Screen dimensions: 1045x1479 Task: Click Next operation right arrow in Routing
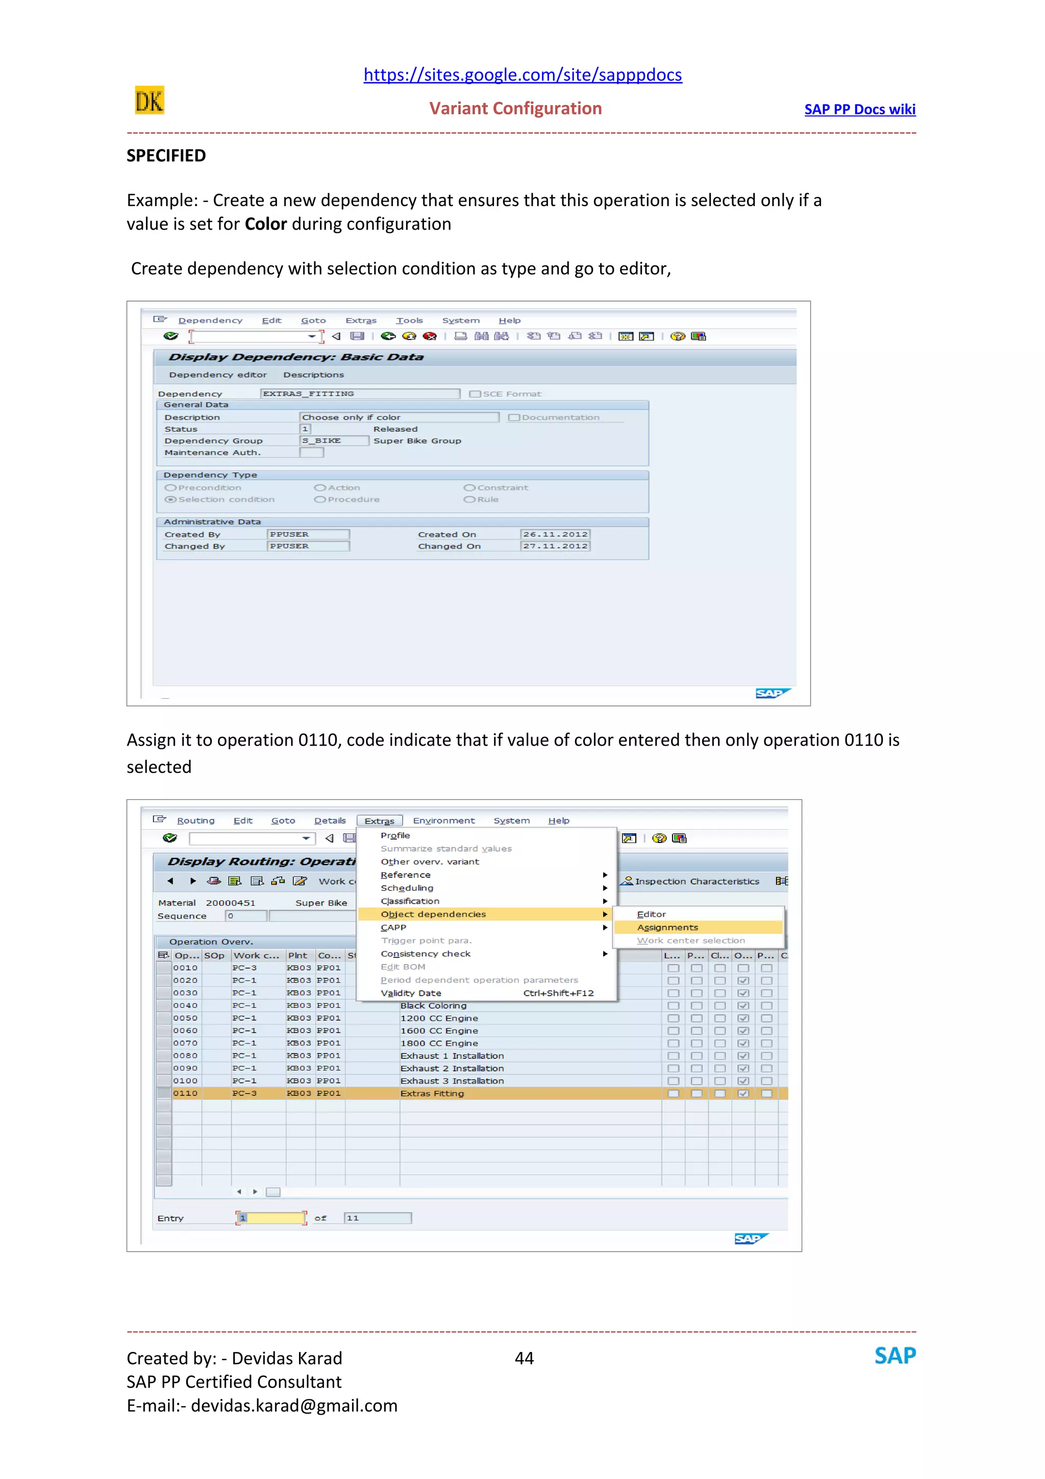[192, 881]
